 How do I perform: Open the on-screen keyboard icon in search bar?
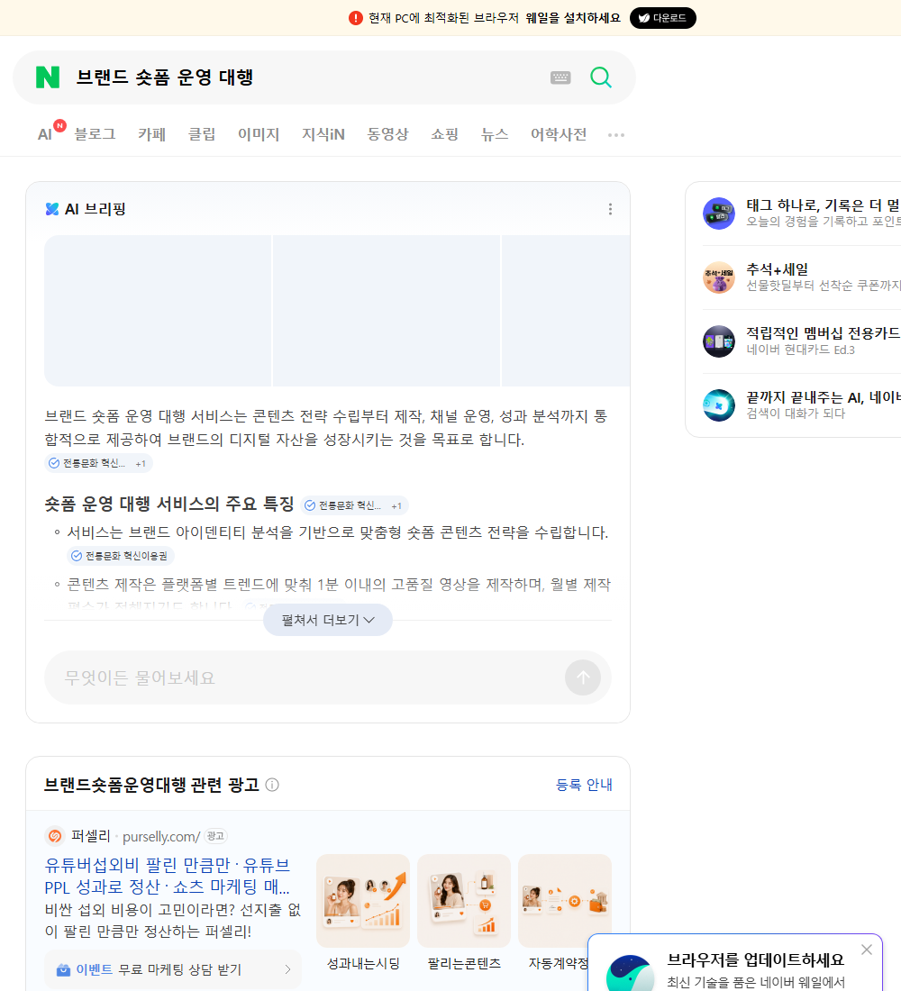560,77
